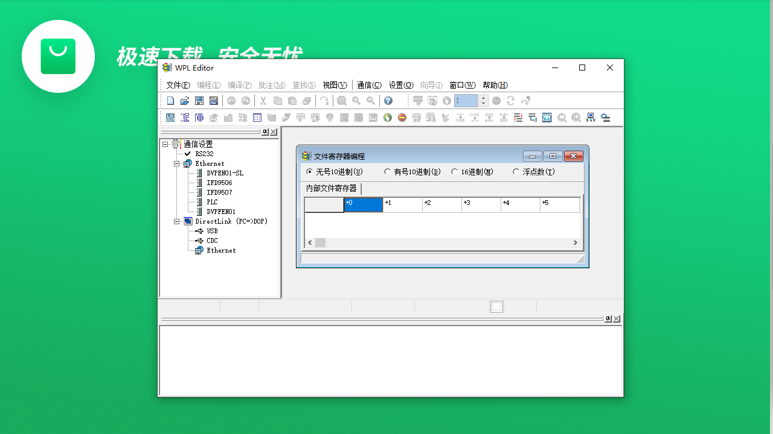Click the Zoom In magnifier icon

point(356,101)
